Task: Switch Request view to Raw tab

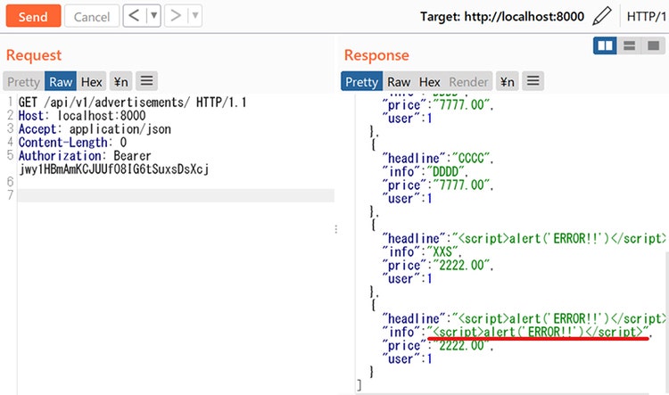Action: (x=61, y=81)
